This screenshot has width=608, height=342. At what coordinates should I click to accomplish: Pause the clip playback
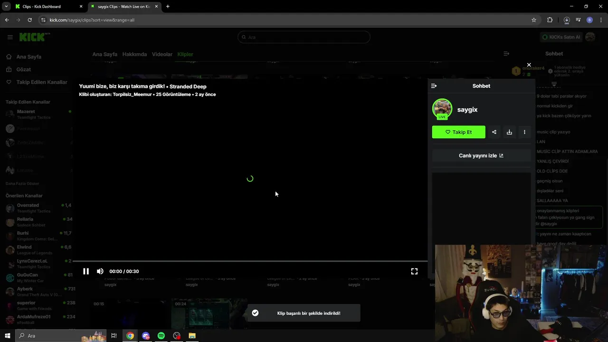tap(86, 271)
